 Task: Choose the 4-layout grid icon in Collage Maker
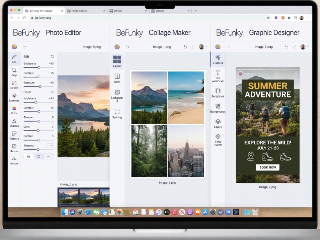point(117,61)
